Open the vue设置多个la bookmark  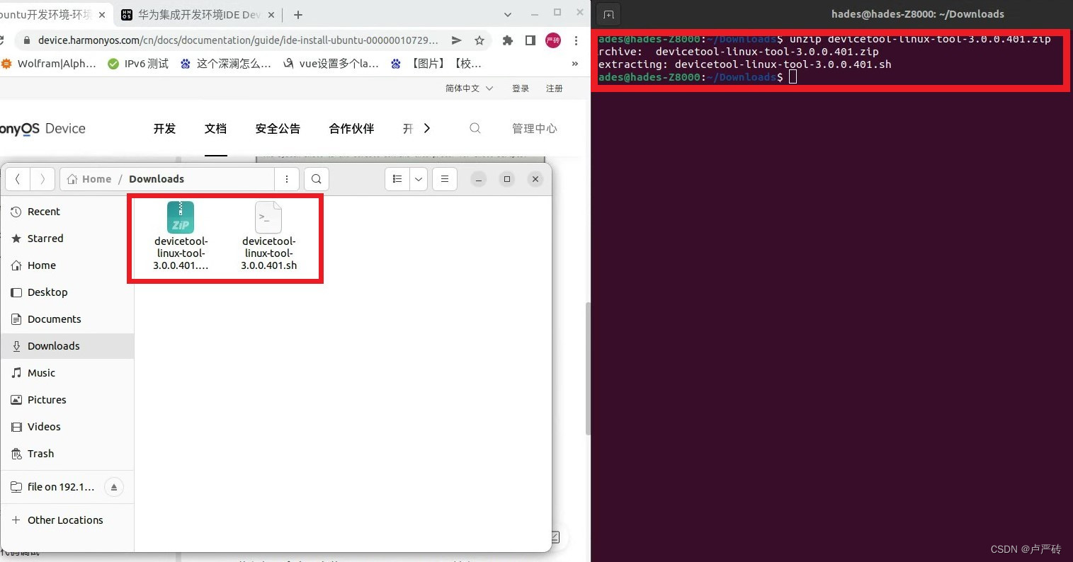(x=331, y=64)
